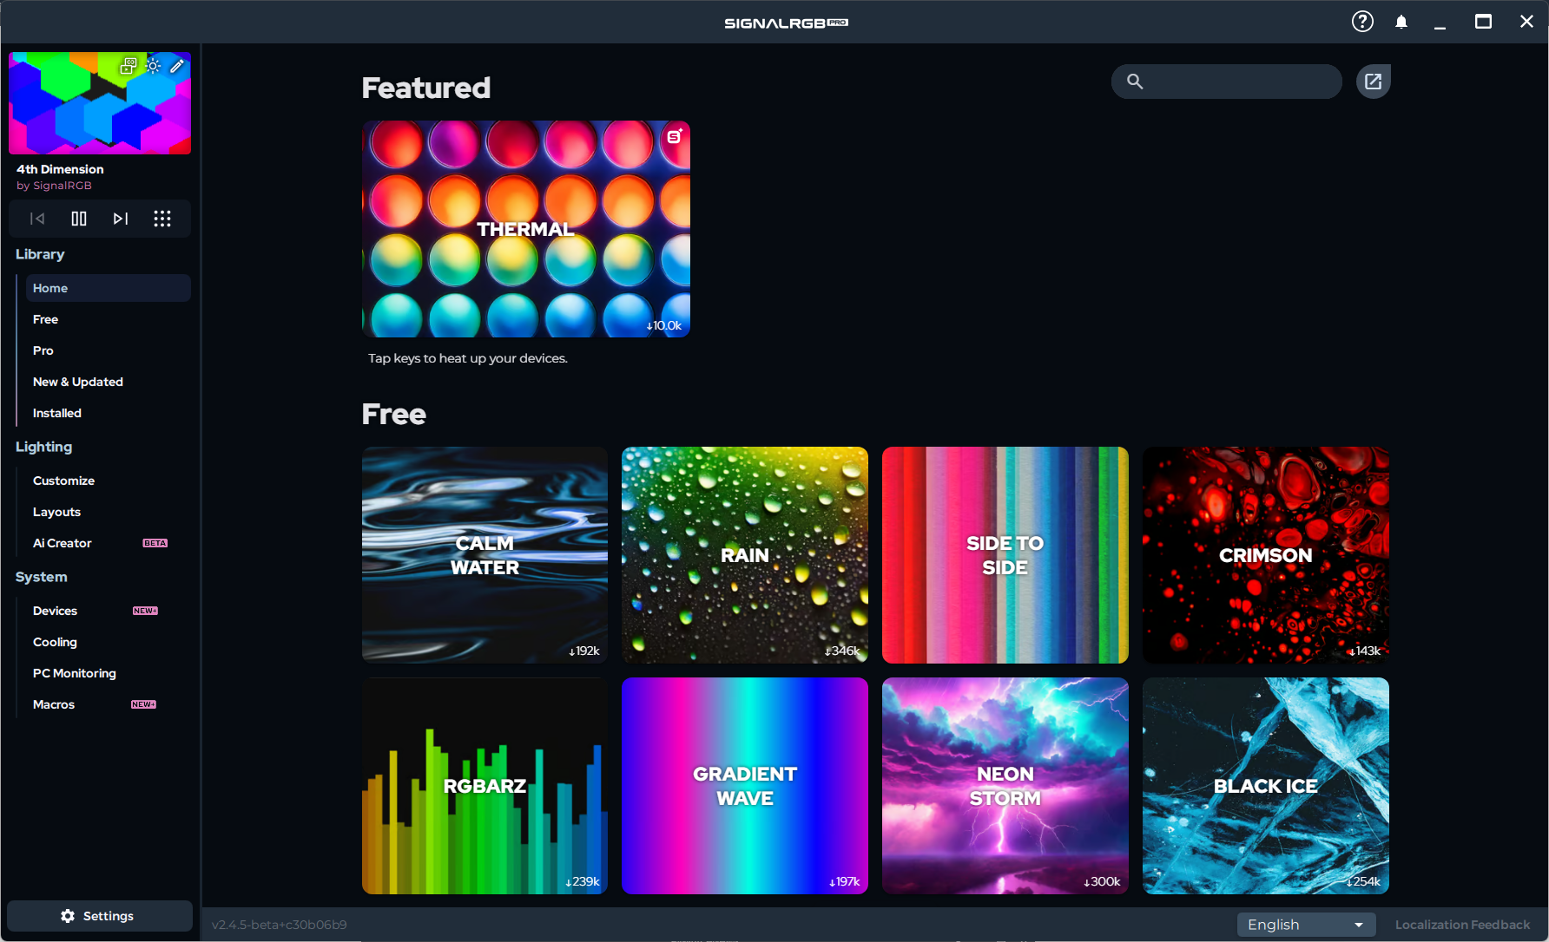Skip to the next effect
The image size is (1549, 942).
tap(121, 219)
